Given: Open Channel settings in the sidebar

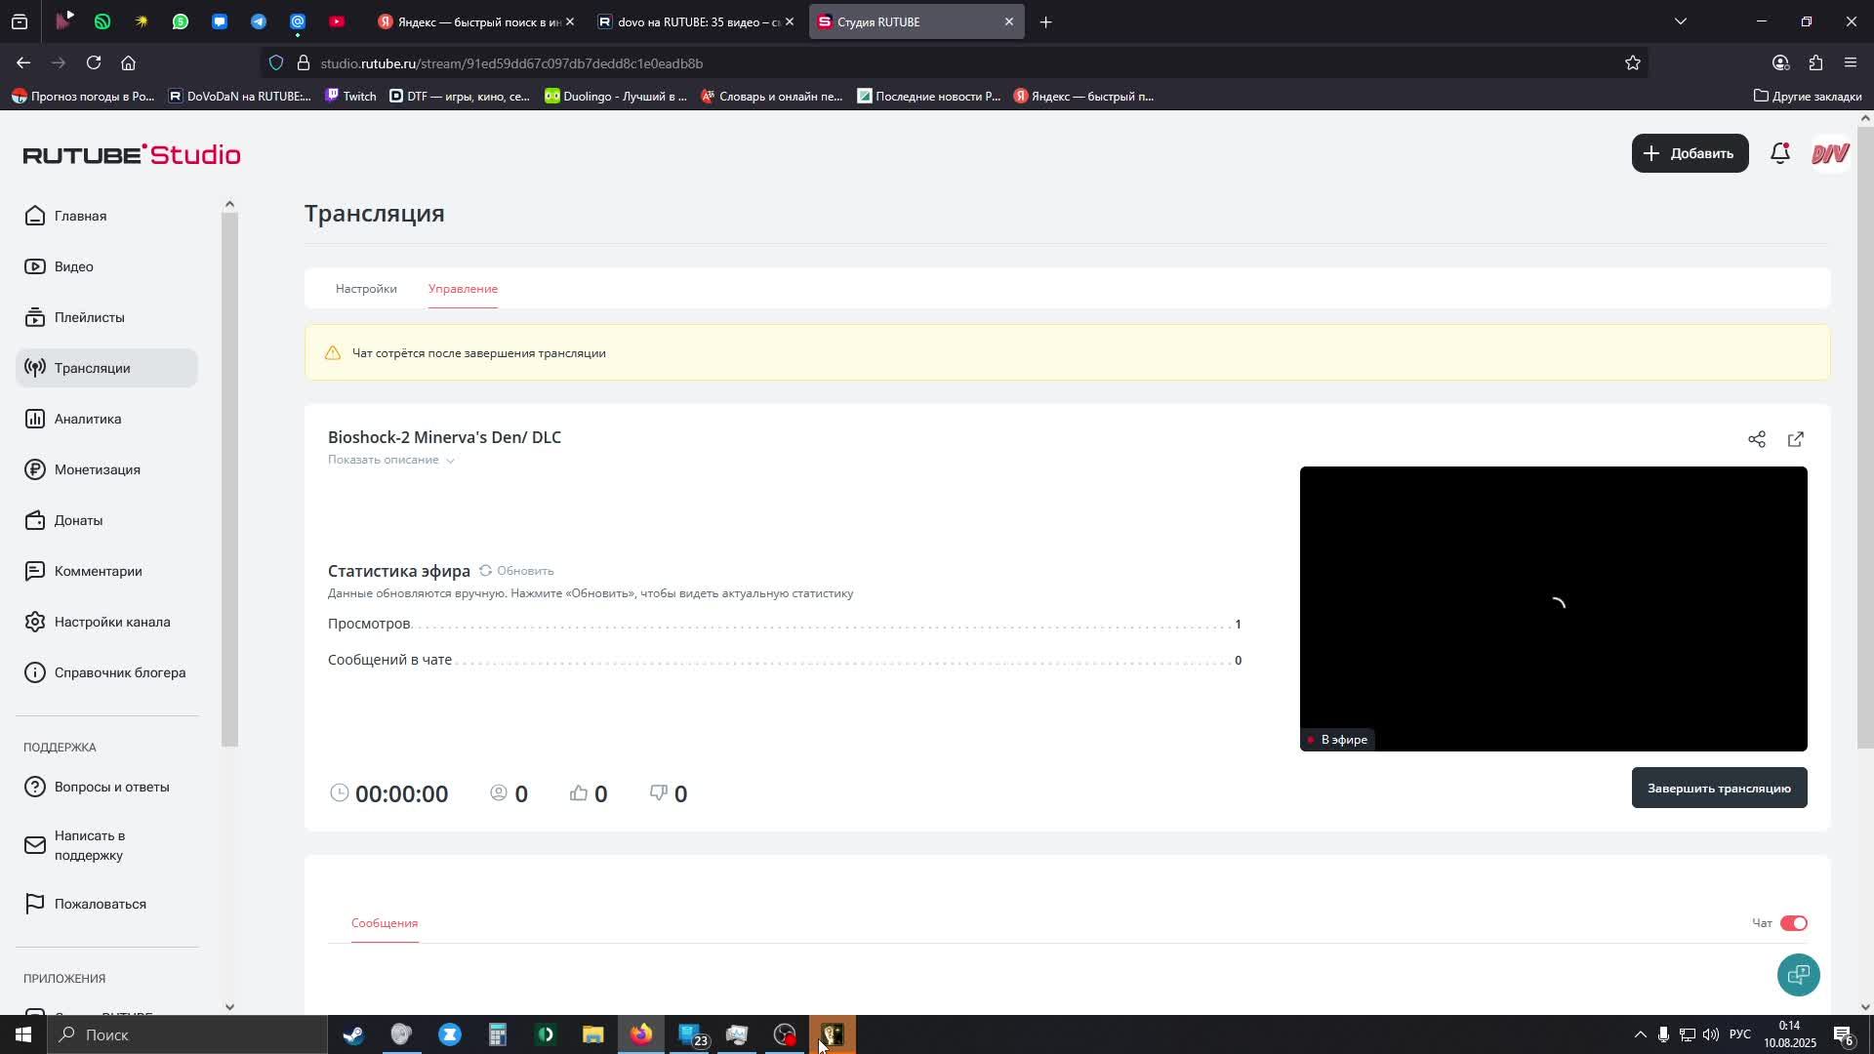Looking at the screenshot, I should 111,622.
